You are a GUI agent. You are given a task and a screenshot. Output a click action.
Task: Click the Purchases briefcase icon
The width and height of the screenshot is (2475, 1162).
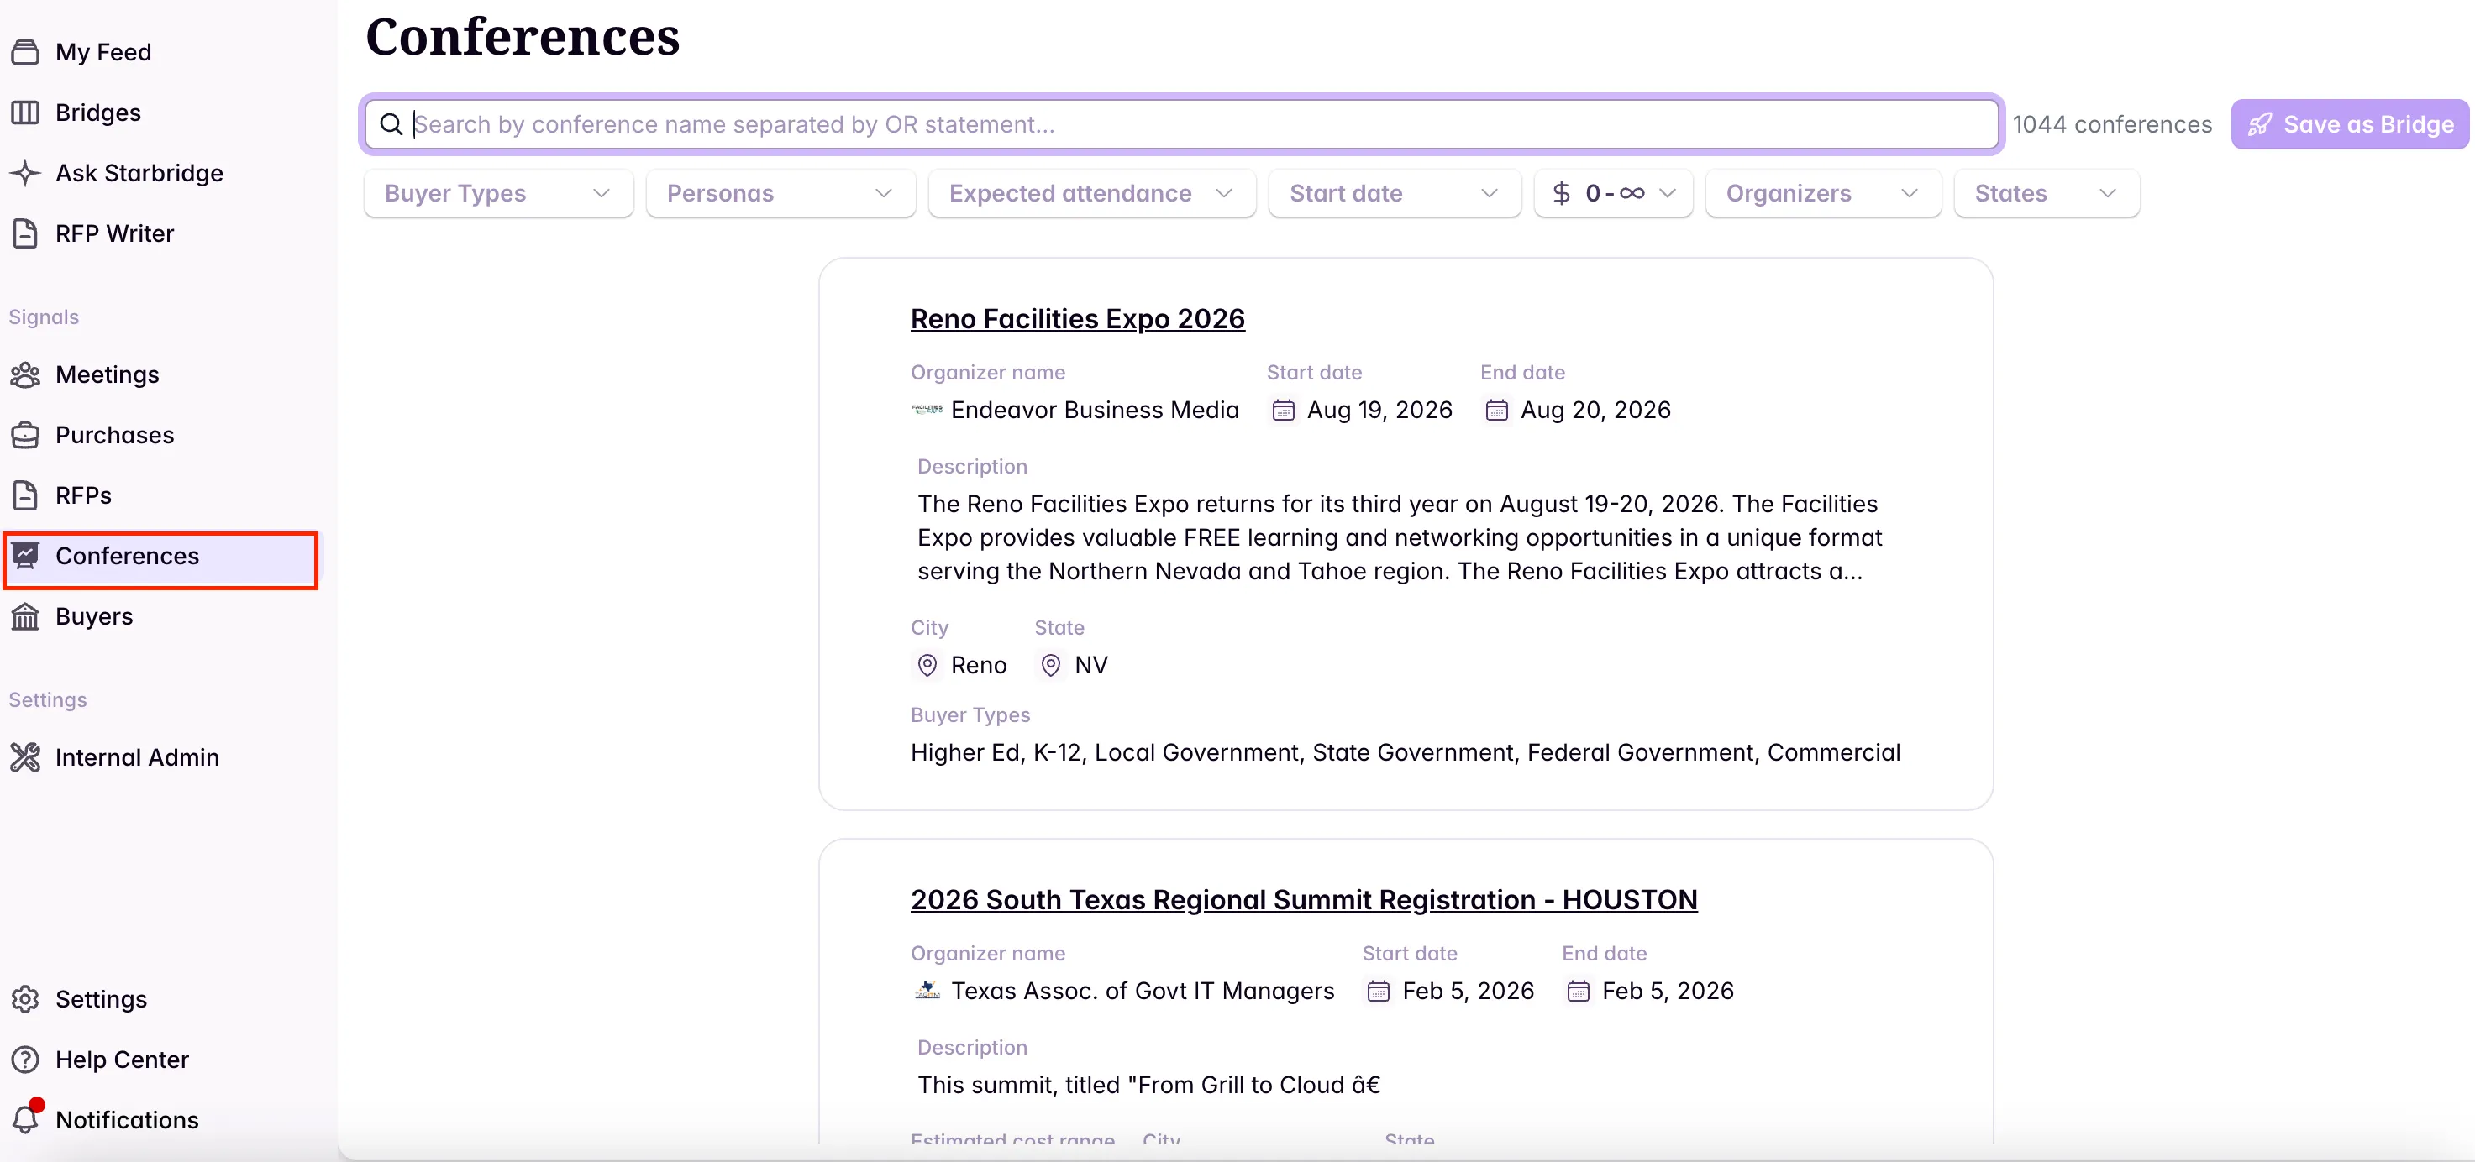coord(25,435)
